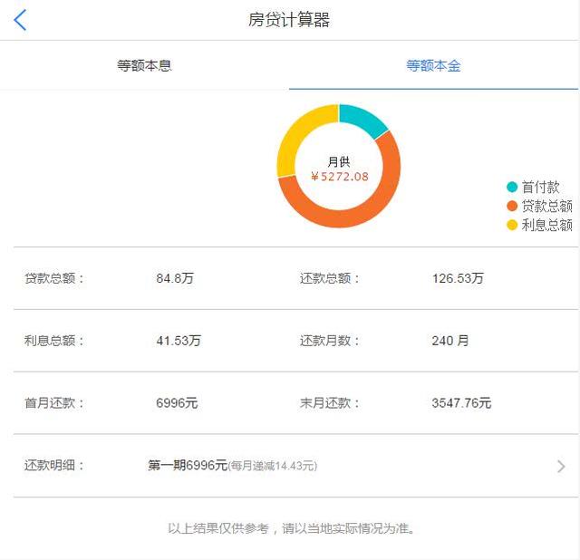
Task: Select the 首付款 legend label
Action: tap(540, 188)
